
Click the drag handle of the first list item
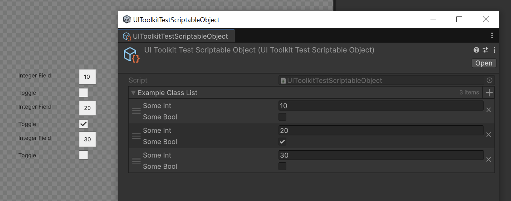[136, 111]
